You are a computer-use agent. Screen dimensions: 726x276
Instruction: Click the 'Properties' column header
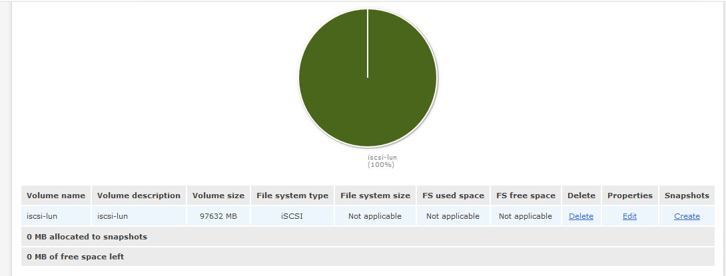click(x=630, y=196)
